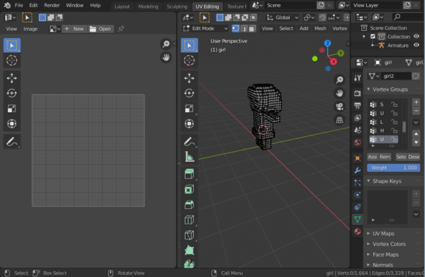Hide Collection with eye icon
The height and width of the screenshot is (277, 425).
pyautogui.click(x=416, y=36)
